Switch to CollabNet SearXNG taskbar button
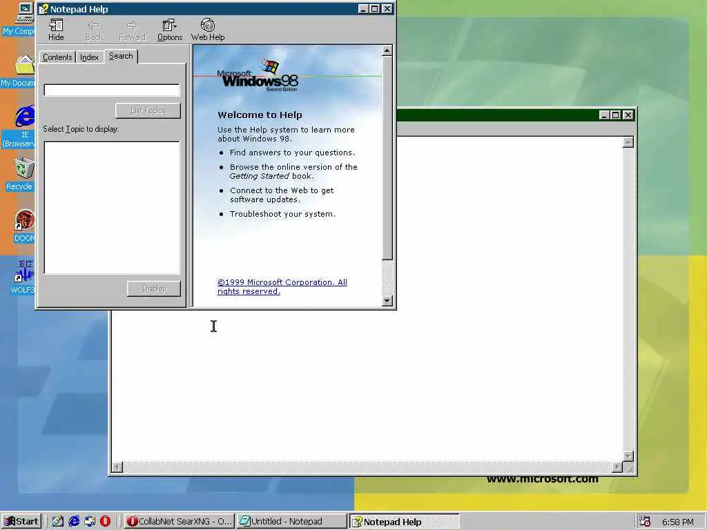This screenshot has width=707, height=530. [x=179, y=522]
